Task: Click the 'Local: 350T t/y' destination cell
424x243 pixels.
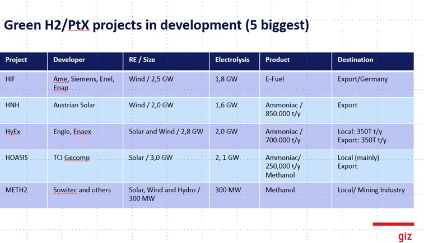Action: (373, 136)
